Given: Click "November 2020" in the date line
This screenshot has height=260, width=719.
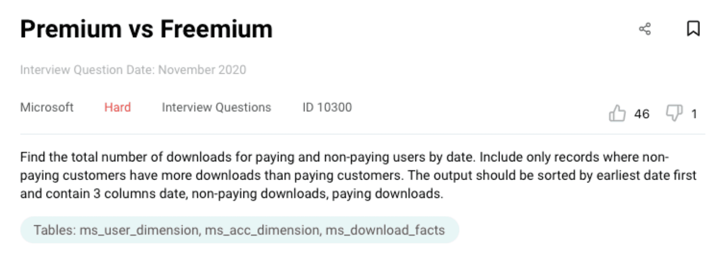Looking at the screenshot, I should click(x=202, y=70).
